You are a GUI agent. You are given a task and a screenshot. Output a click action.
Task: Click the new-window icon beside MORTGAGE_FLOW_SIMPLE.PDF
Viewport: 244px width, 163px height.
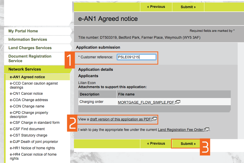click(x=178, y=102)
